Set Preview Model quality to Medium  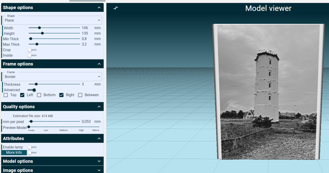(x=64, y=127)
